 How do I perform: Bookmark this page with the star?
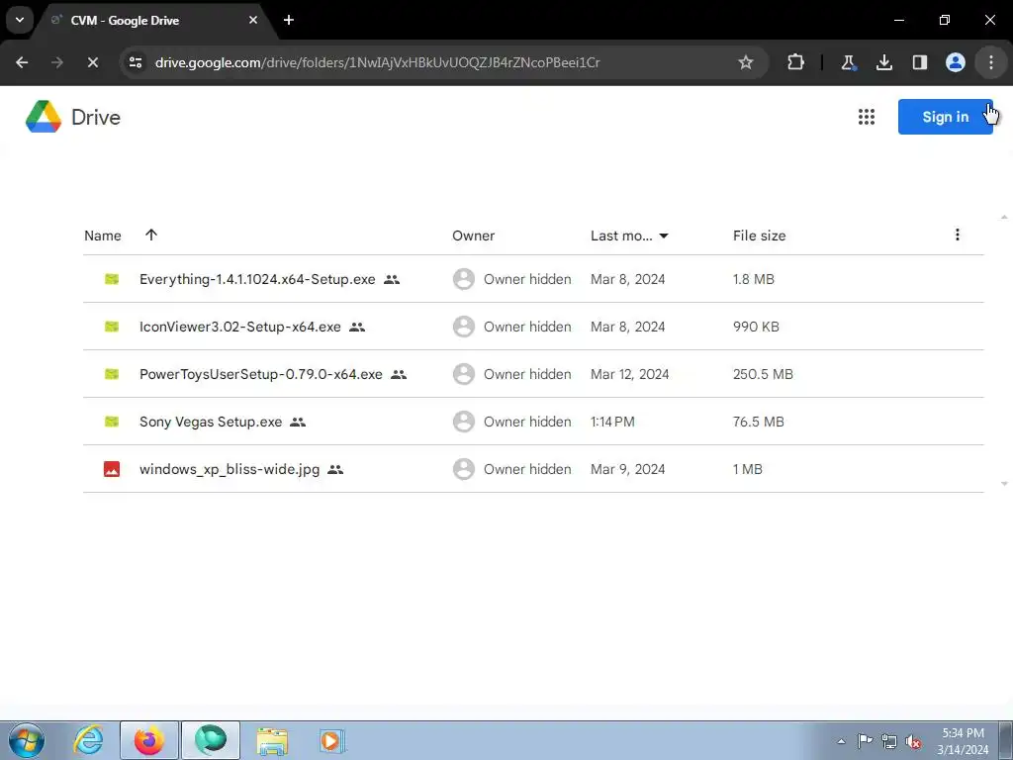click(746, 62)
